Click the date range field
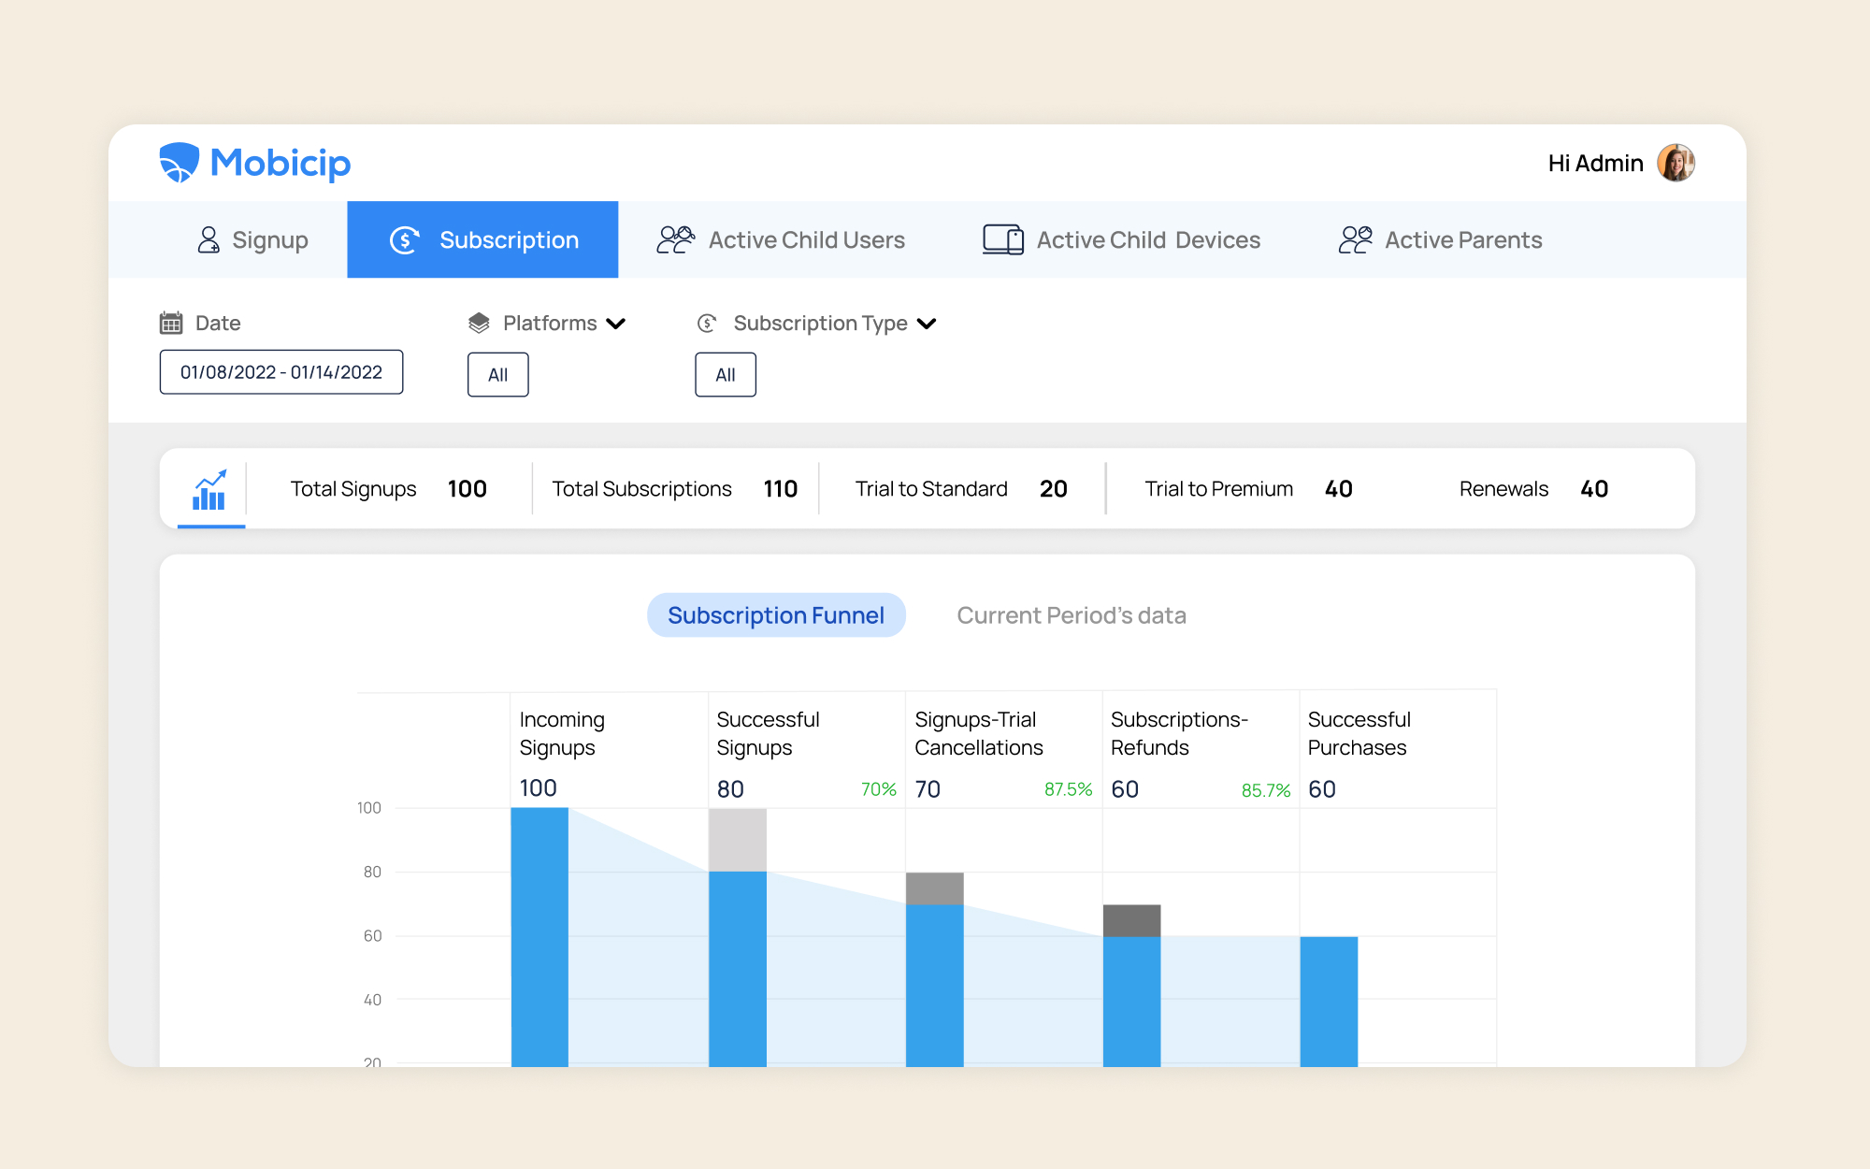1870x1169 pixels. (x=281, y=371)
